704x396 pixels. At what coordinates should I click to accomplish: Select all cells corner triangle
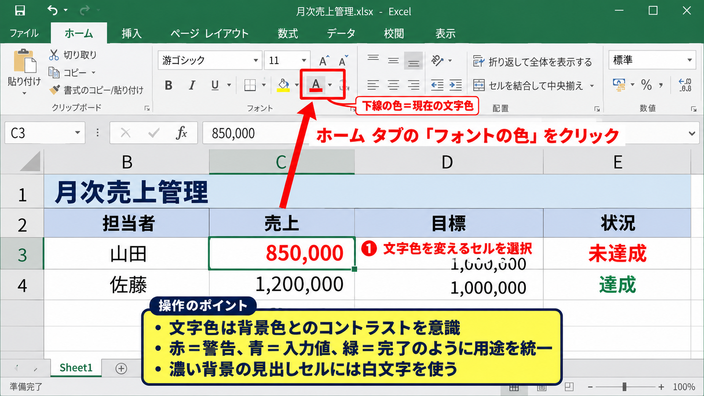[x=31, y=162]
